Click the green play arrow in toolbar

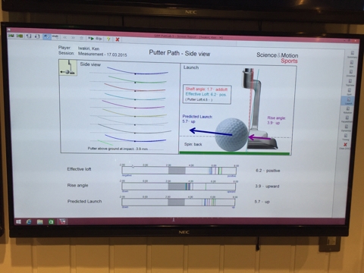91,39
